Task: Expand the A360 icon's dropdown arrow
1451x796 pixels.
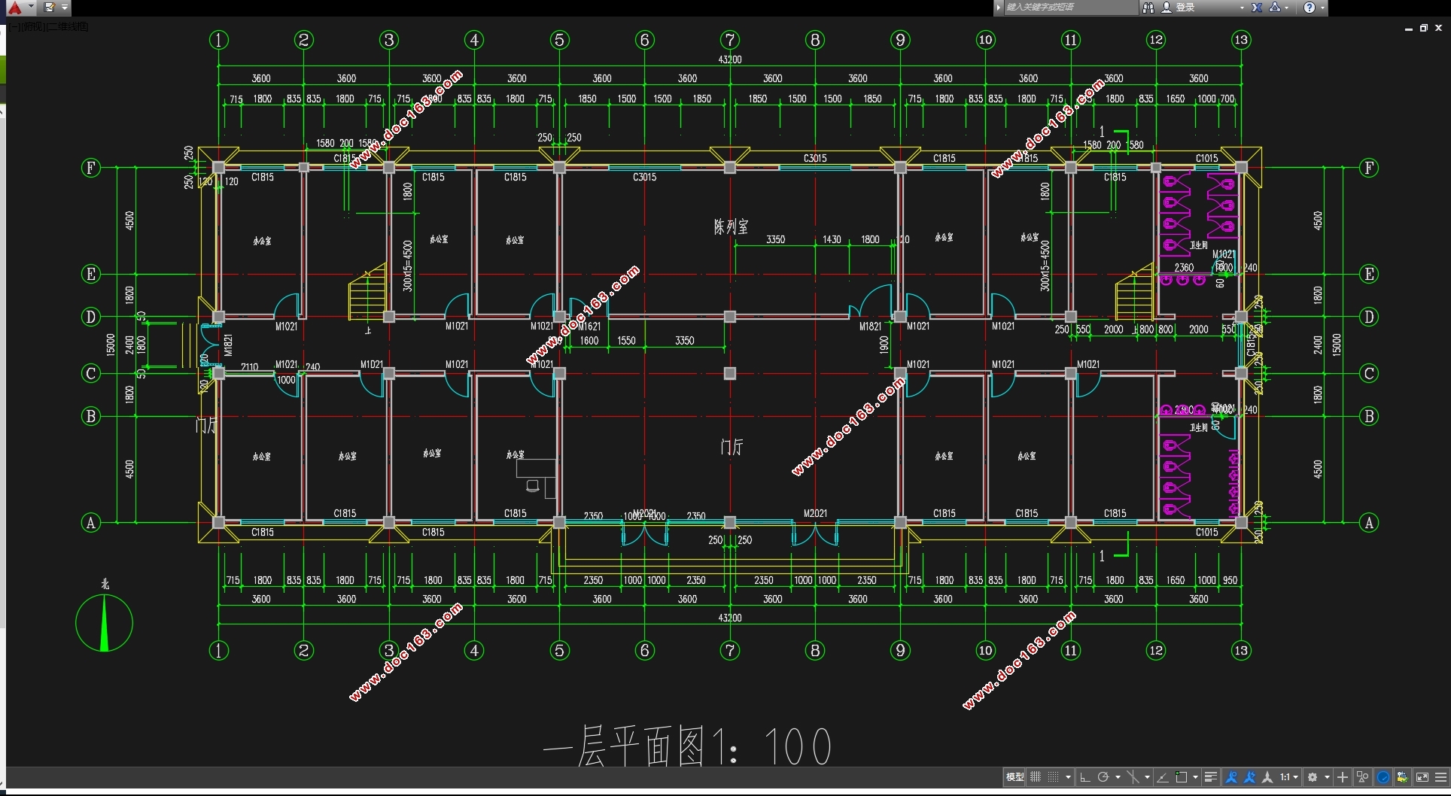Action: [1287, 8]
